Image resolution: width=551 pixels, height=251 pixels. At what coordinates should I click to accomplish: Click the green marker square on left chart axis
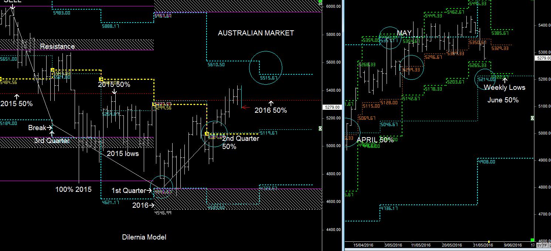click(x=320, y=129)
